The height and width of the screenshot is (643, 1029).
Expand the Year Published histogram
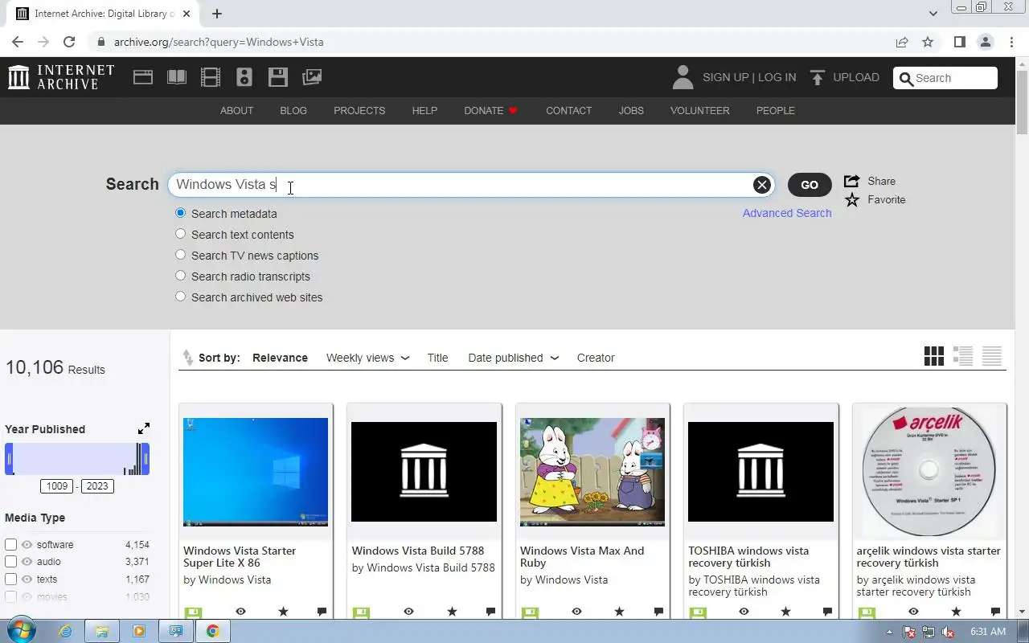point(143,428)
